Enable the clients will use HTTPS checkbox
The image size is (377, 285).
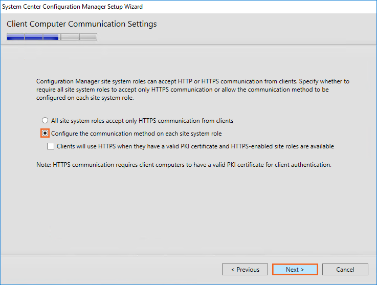click(x=51, y=146)
